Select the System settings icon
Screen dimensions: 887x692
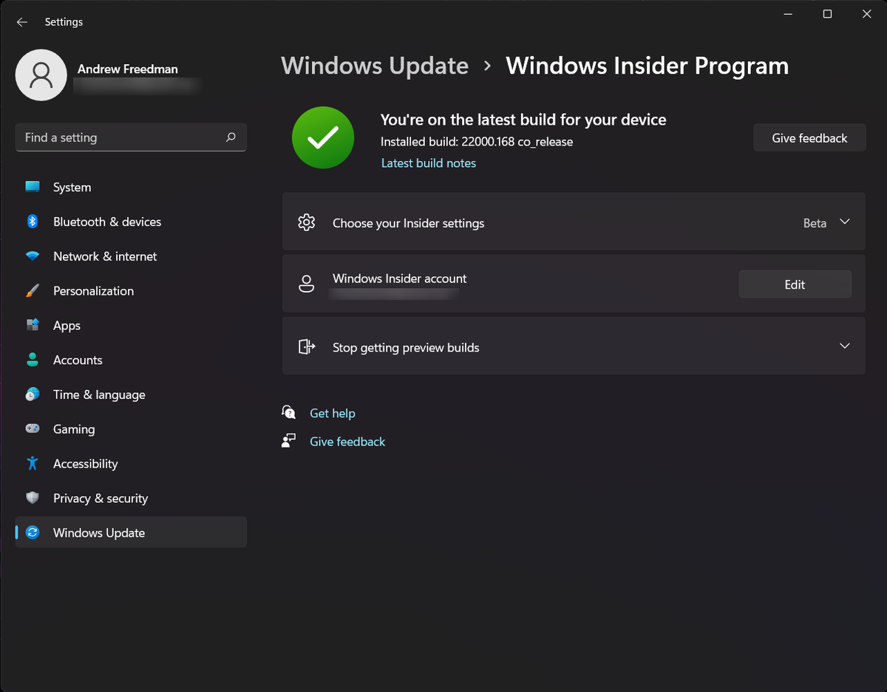[x=33, y=187]
